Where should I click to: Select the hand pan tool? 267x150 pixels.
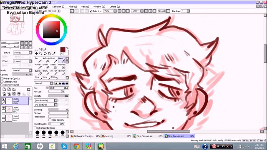pyautogui.click(x=49, y=54)
